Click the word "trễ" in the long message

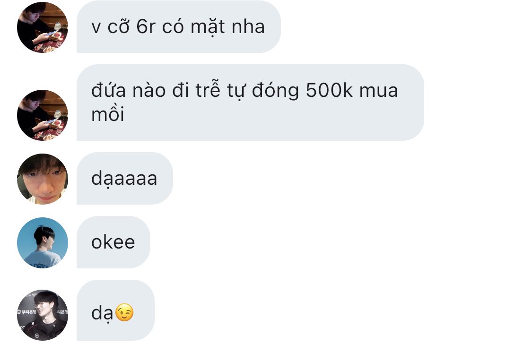pos(208,89)
